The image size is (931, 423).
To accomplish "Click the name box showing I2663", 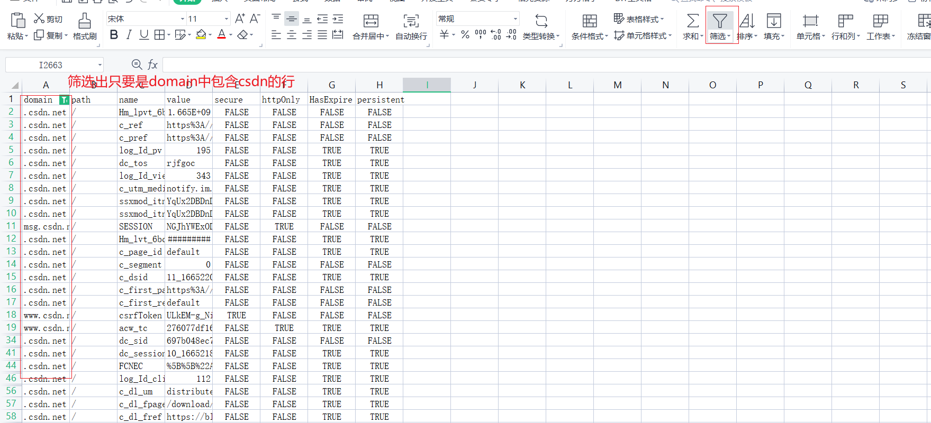I will 50,65.
